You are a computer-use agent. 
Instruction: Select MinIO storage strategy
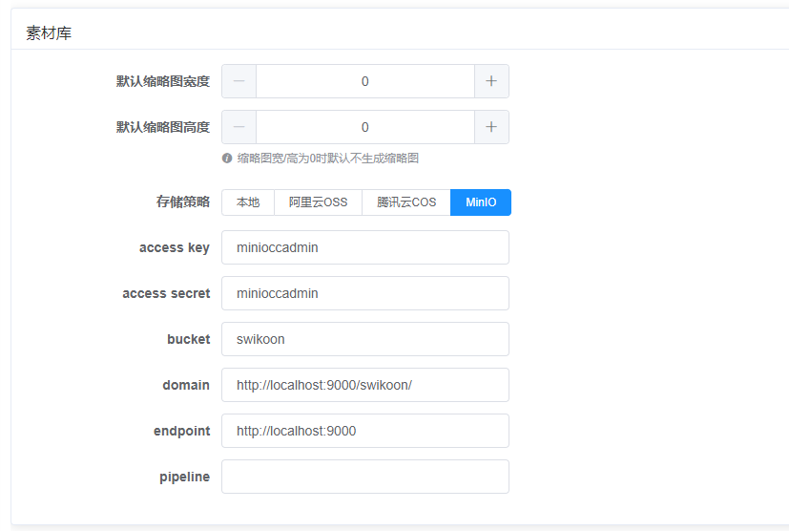tap(481, 202)
